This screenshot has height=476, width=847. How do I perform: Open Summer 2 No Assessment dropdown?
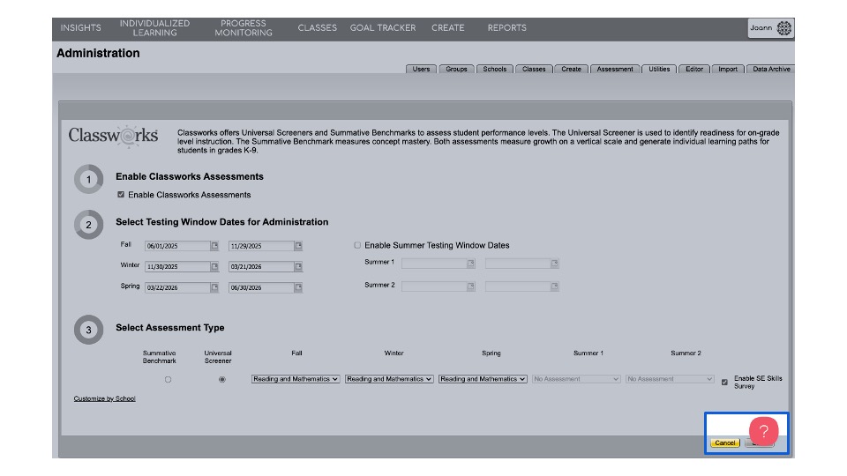coord(670,379)
